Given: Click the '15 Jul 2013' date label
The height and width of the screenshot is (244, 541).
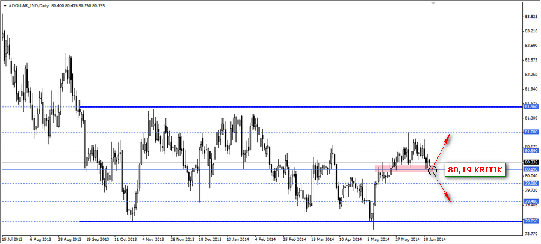Looking at the screenshot, I should click(x=13, y=238).
